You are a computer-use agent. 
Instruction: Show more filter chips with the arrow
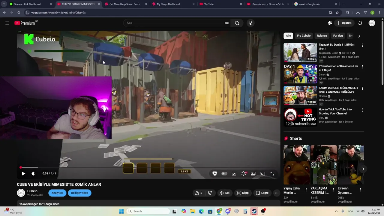click(359, 36)
